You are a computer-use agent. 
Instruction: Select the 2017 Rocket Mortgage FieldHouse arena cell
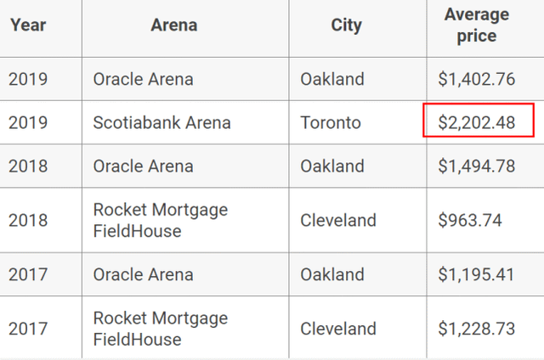[161, 329]
